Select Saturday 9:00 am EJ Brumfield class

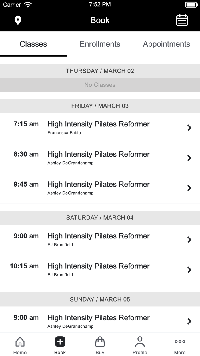pyautogui.click(x=99, y=240)
